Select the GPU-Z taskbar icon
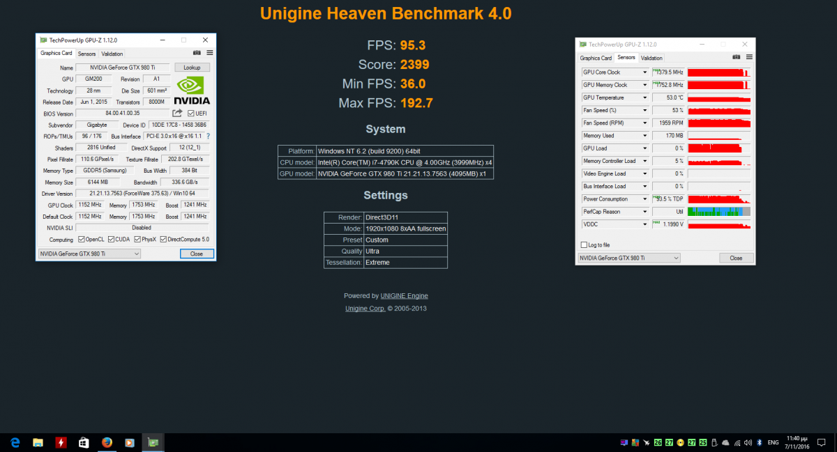 [x=153, y=442]
